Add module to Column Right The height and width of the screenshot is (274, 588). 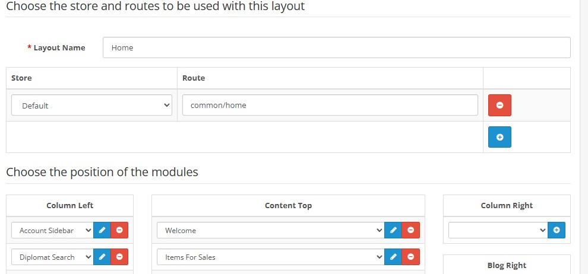click(557, 230)
